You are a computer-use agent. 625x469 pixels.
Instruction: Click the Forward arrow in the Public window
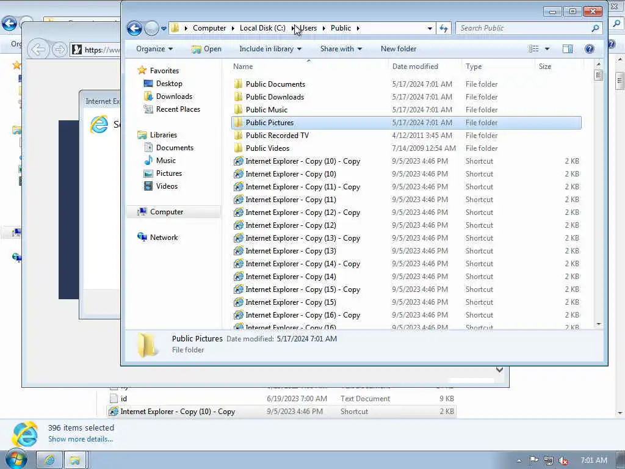click(151, 28)
